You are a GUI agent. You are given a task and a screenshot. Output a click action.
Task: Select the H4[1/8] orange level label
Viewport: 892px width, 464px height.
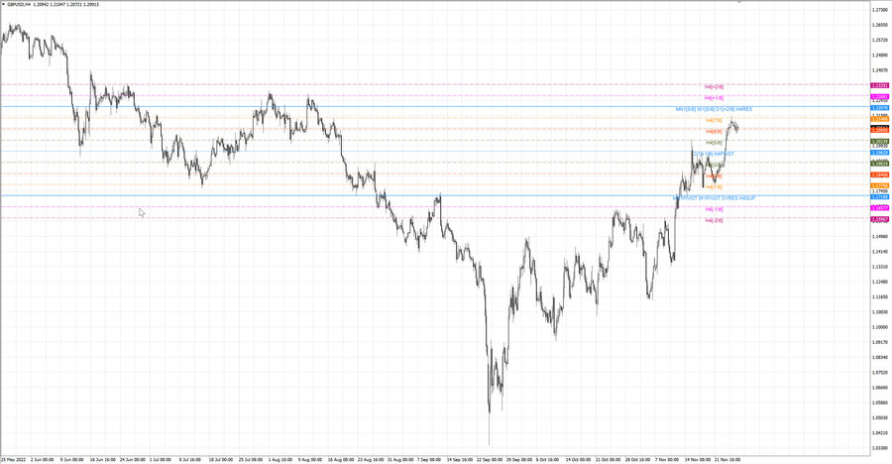pyautogui.click(x=714, y=186)
